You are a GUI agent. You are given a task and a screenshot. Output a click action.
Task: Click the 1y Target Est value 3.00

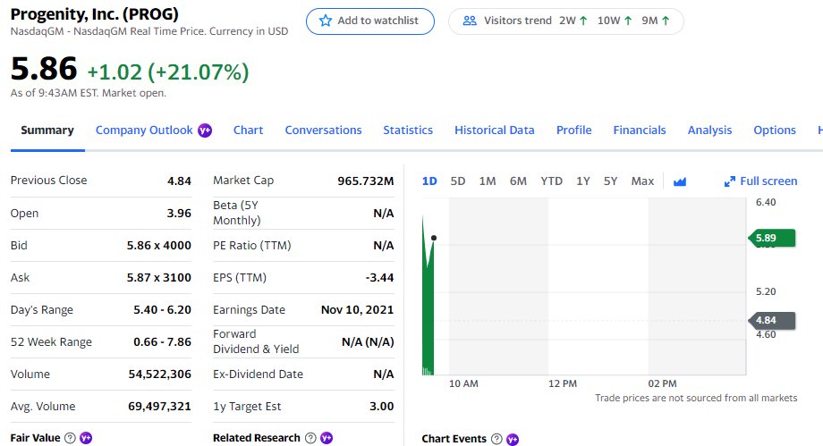[382, 406]
